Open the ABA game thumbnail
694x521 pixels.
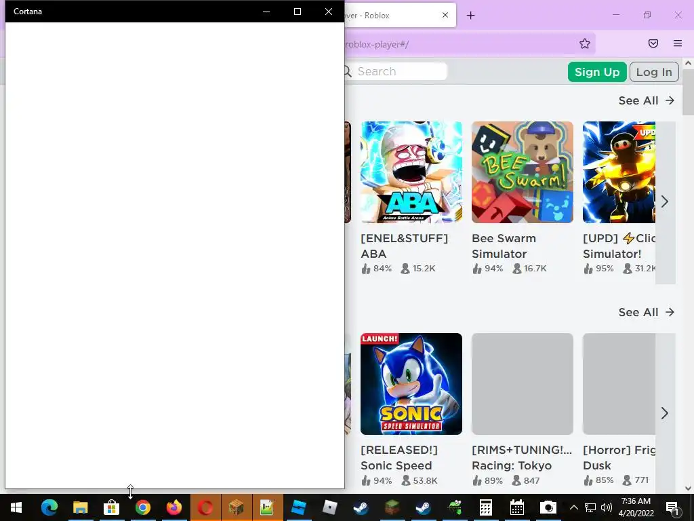pyautogui.click(x=411, y=172)
